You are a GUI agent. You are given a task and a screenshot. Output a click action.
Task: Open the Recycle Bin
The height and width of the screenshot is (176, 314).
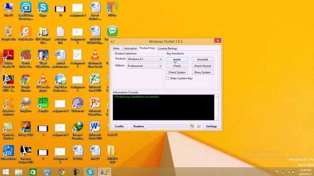[8, 34]
